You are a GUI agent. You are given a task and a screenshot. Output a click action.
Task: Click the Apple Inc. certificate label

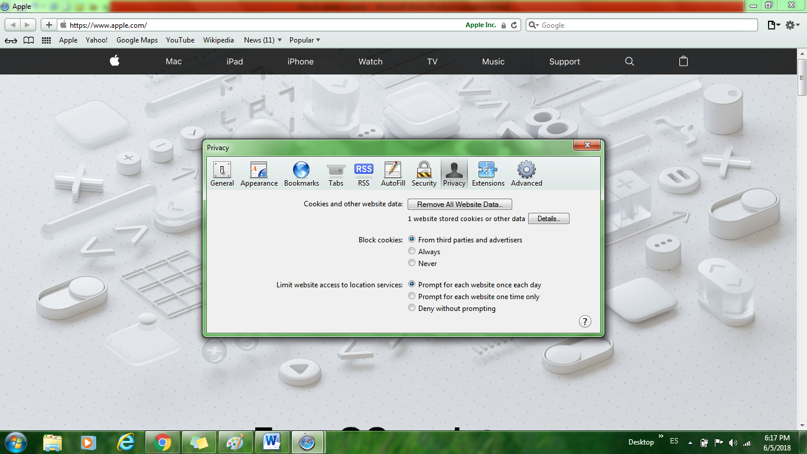(x=481, y=25)
